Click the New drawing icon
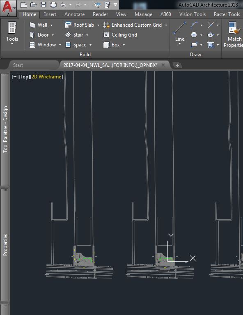 pos(23,5)
